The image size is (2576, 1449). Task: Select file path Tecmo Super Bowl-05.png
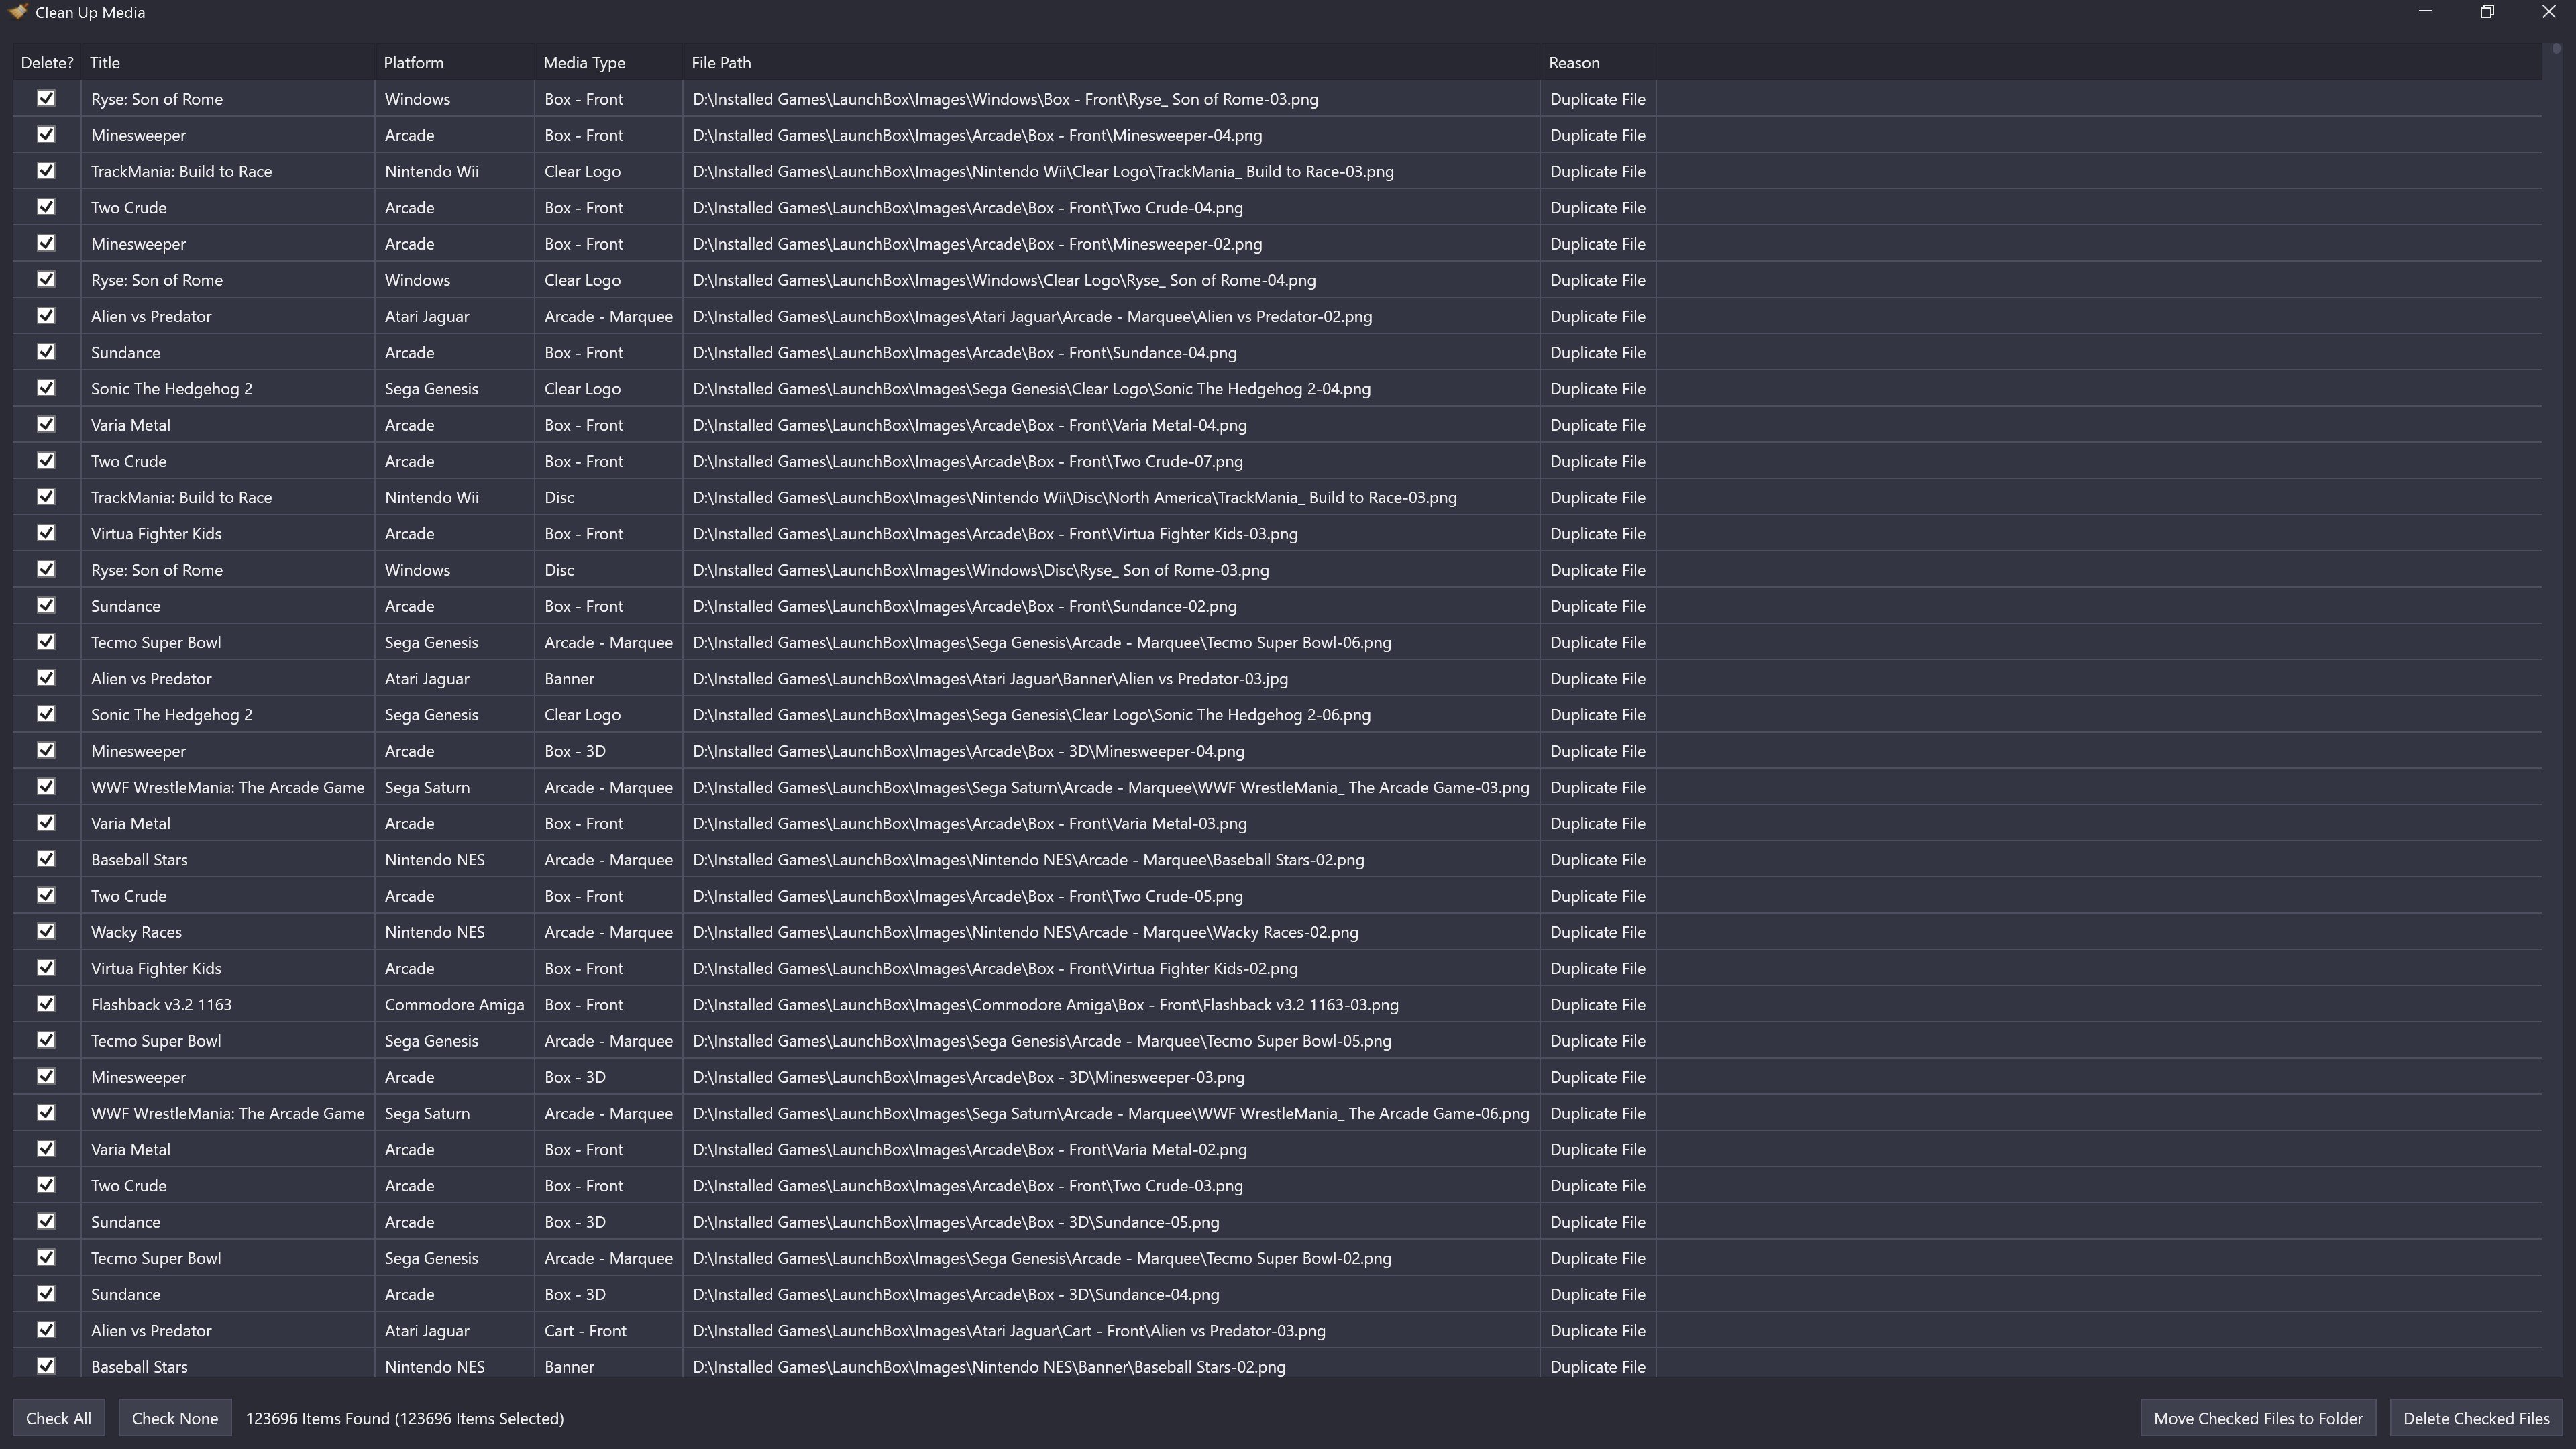coord(1042,1041)
